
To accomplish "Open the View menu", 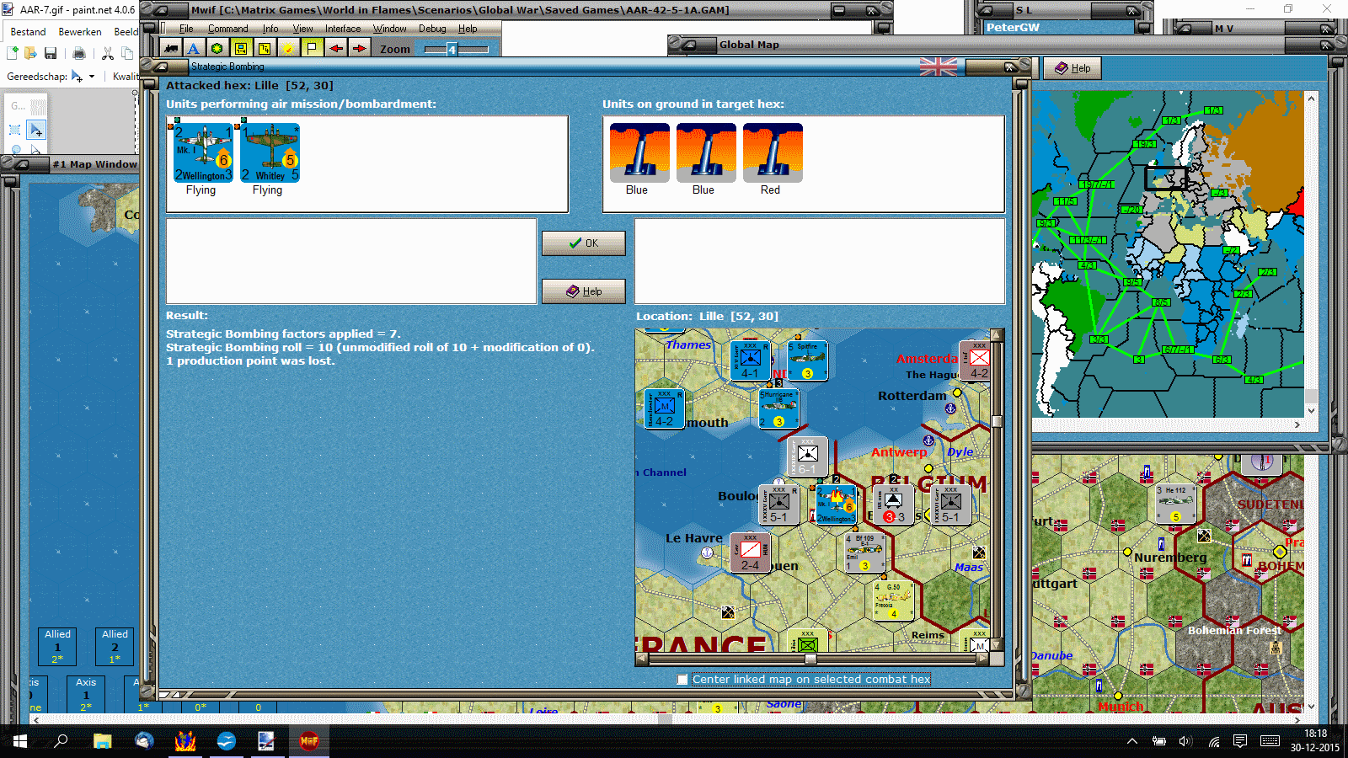I will click(302, 29).
